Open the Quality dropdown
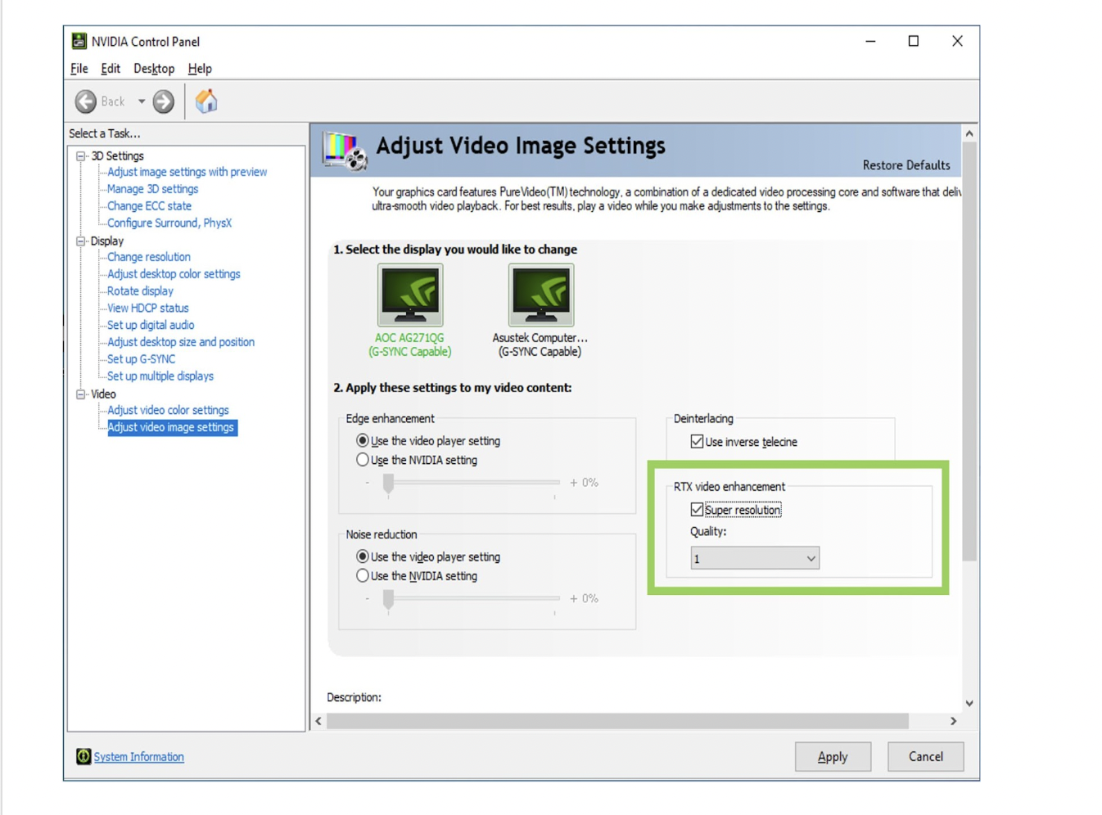 click(755, 559)
